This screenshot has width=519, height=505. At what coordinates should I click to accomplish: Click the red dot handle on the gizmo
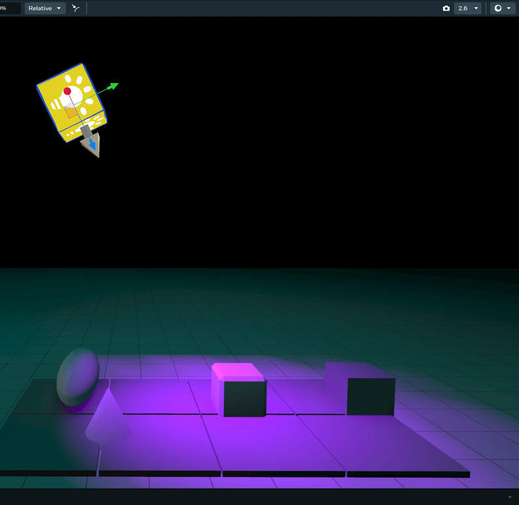pos(67,91)
